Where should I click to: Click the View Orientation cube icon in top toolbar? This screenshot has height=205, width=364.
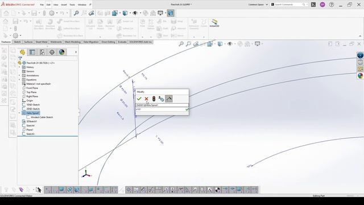pyautogui.click(x=115, y=13)
